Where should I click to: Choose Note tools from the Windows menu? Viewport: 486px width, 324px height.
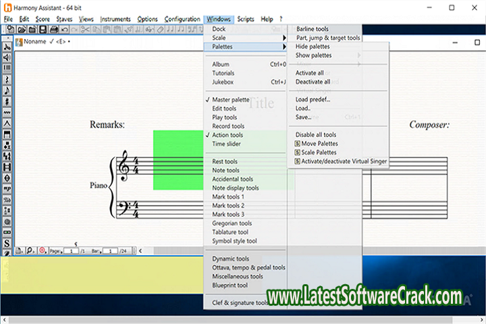pos(225,170)
